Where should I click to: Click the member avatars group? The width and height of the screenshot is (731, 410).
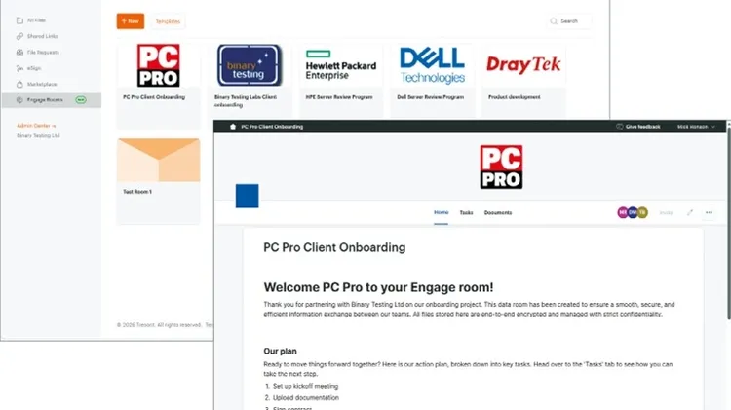click(x=633, y=212)
